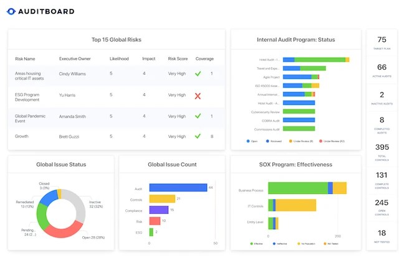The image size is (405, 256).
Task: Toggle Under Review (R2) red legend marker
Action: pos(320,141)
